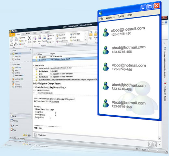This screenshot has width=169, height=156.
Task: Select Search Folders in folder tree
Action: (17, 87)
